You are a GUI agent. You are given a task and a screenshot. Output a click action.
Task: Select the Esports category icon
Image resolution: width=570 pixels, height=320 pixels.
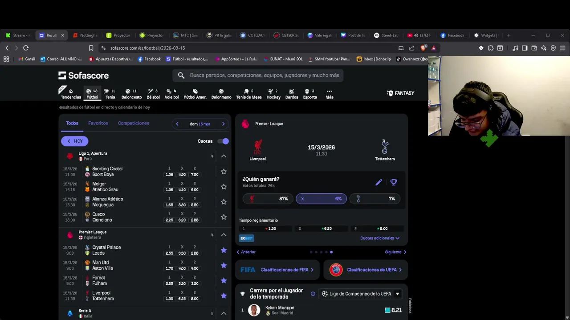click(310, 94)
